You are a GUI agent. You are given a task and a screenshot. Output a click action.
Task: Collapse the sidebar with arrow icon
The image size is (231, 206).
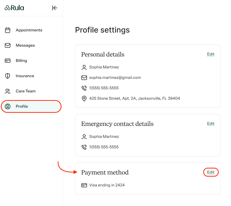pos(55,8)
